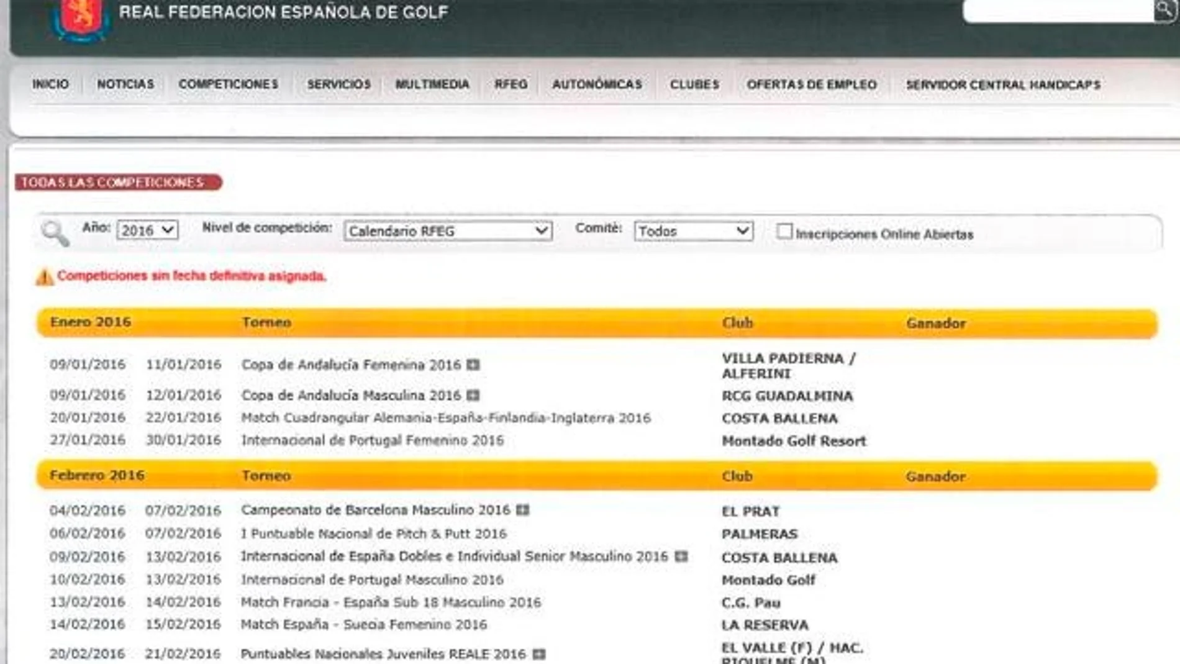Click Ganador column header in Enero section
This screenshot has height=664, width=1180.
click(936, 323)
